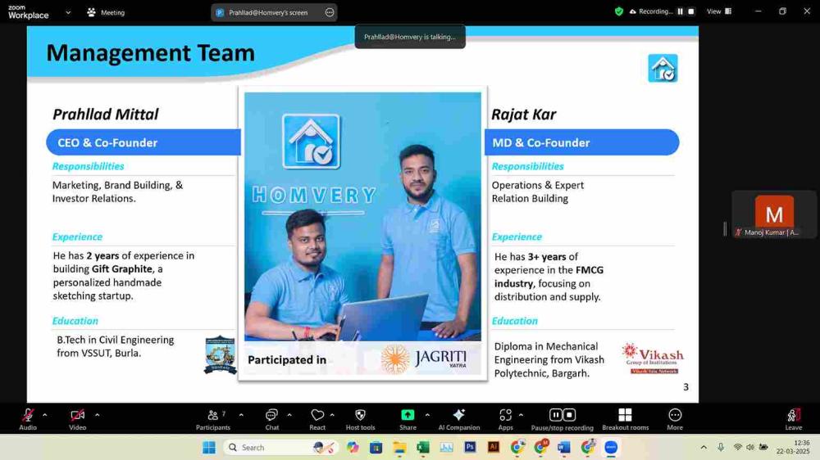This screenshot has height=460, width=820.
Task: Open Word from the taskbar
Action: click(x=564, y=448)
